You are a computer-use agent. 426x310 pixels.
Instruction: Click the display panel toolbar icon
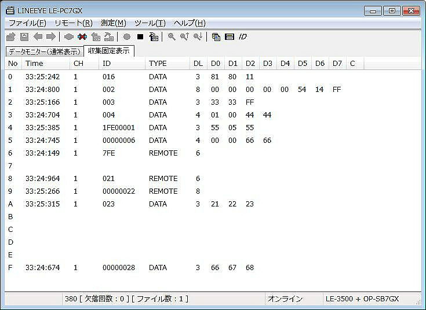[x=230, y=36]
